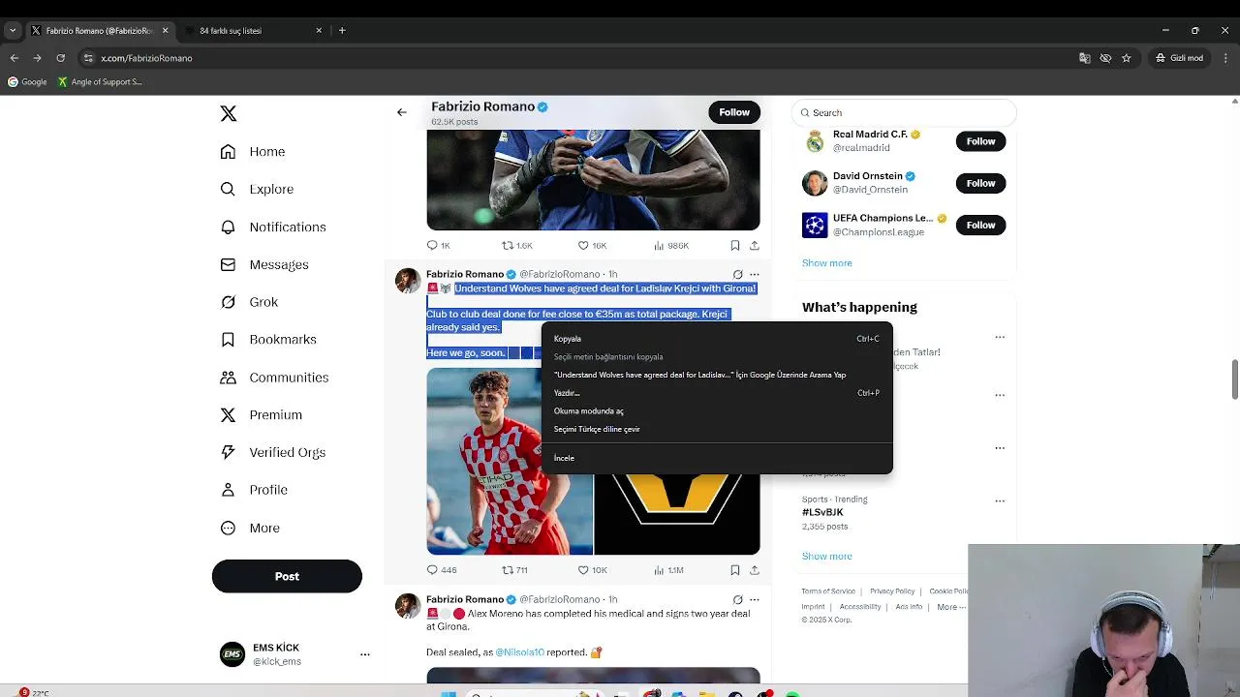Open Grok from the sidebar
The width and height of the screenshot is (1240, 697).
tap(249, 302)
